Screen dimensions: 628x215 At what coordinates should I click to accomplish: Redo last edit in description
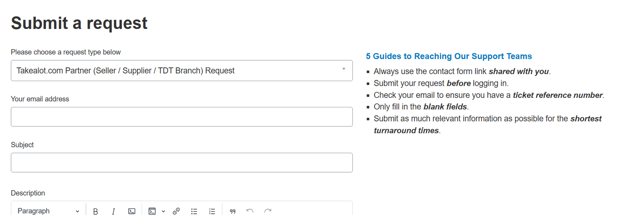(268, 211)
